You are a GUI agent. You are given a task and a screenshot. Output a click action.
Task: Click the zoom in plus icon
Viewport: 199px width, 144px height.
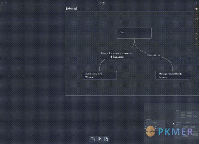[x=197, y=15]
